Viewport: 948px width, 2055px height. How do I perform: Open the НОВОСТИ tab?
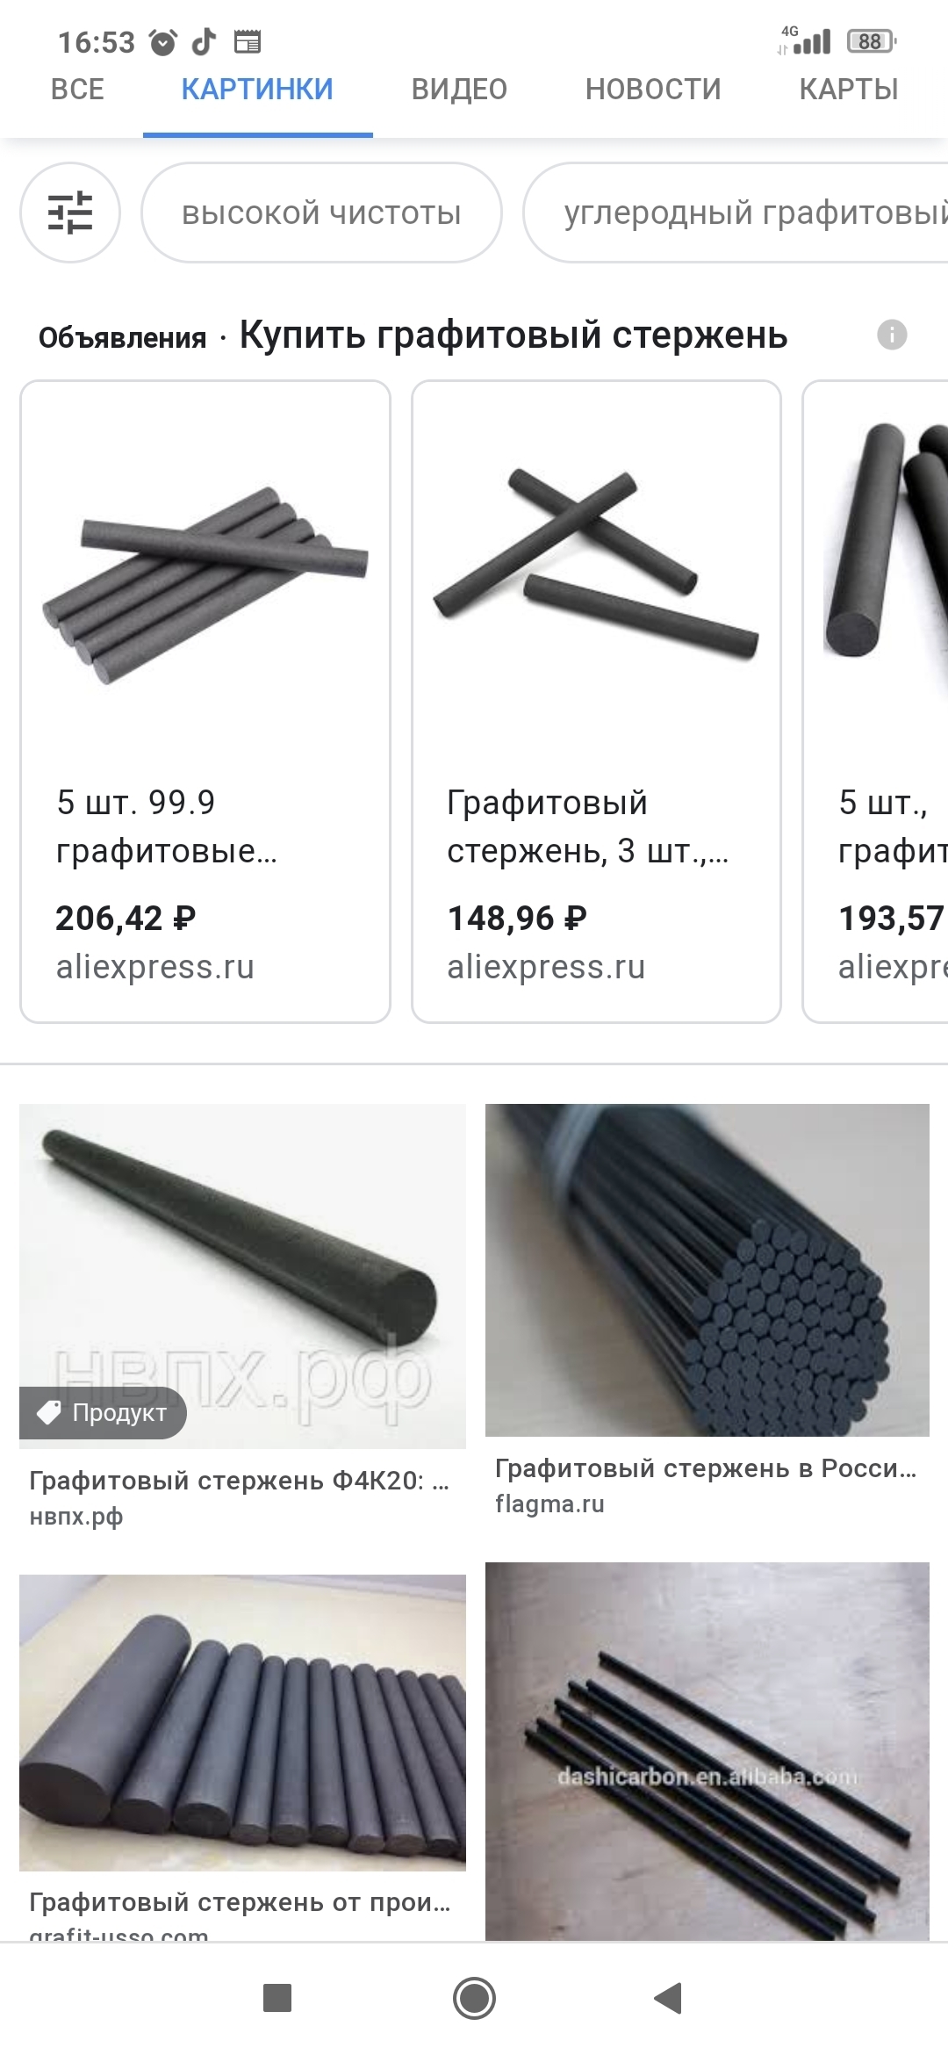tap(653, 90)
